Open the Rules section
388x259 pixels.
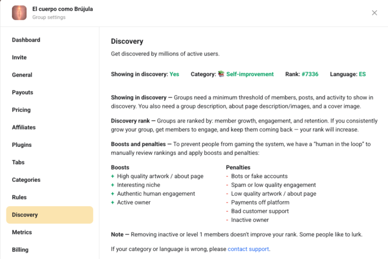point(19,197)
